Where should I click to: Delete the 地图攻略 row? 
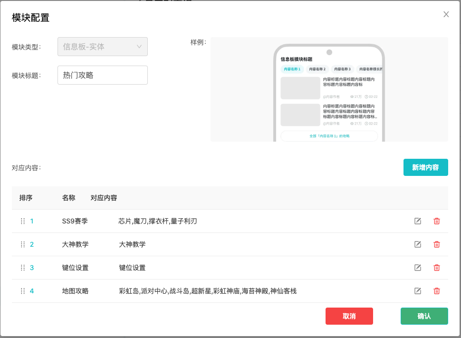coord(437,291)
